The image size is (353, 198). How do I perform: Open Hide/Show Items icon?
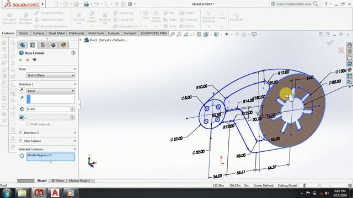point(227,34)
